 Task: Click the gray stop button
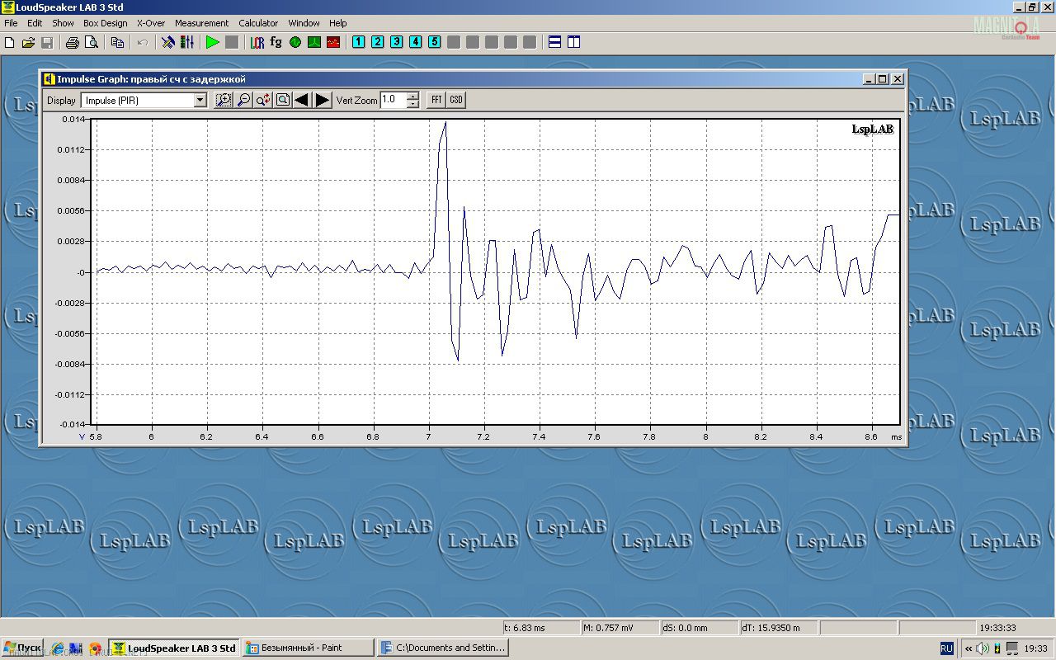pyautogui.click(x=232, y=42)
